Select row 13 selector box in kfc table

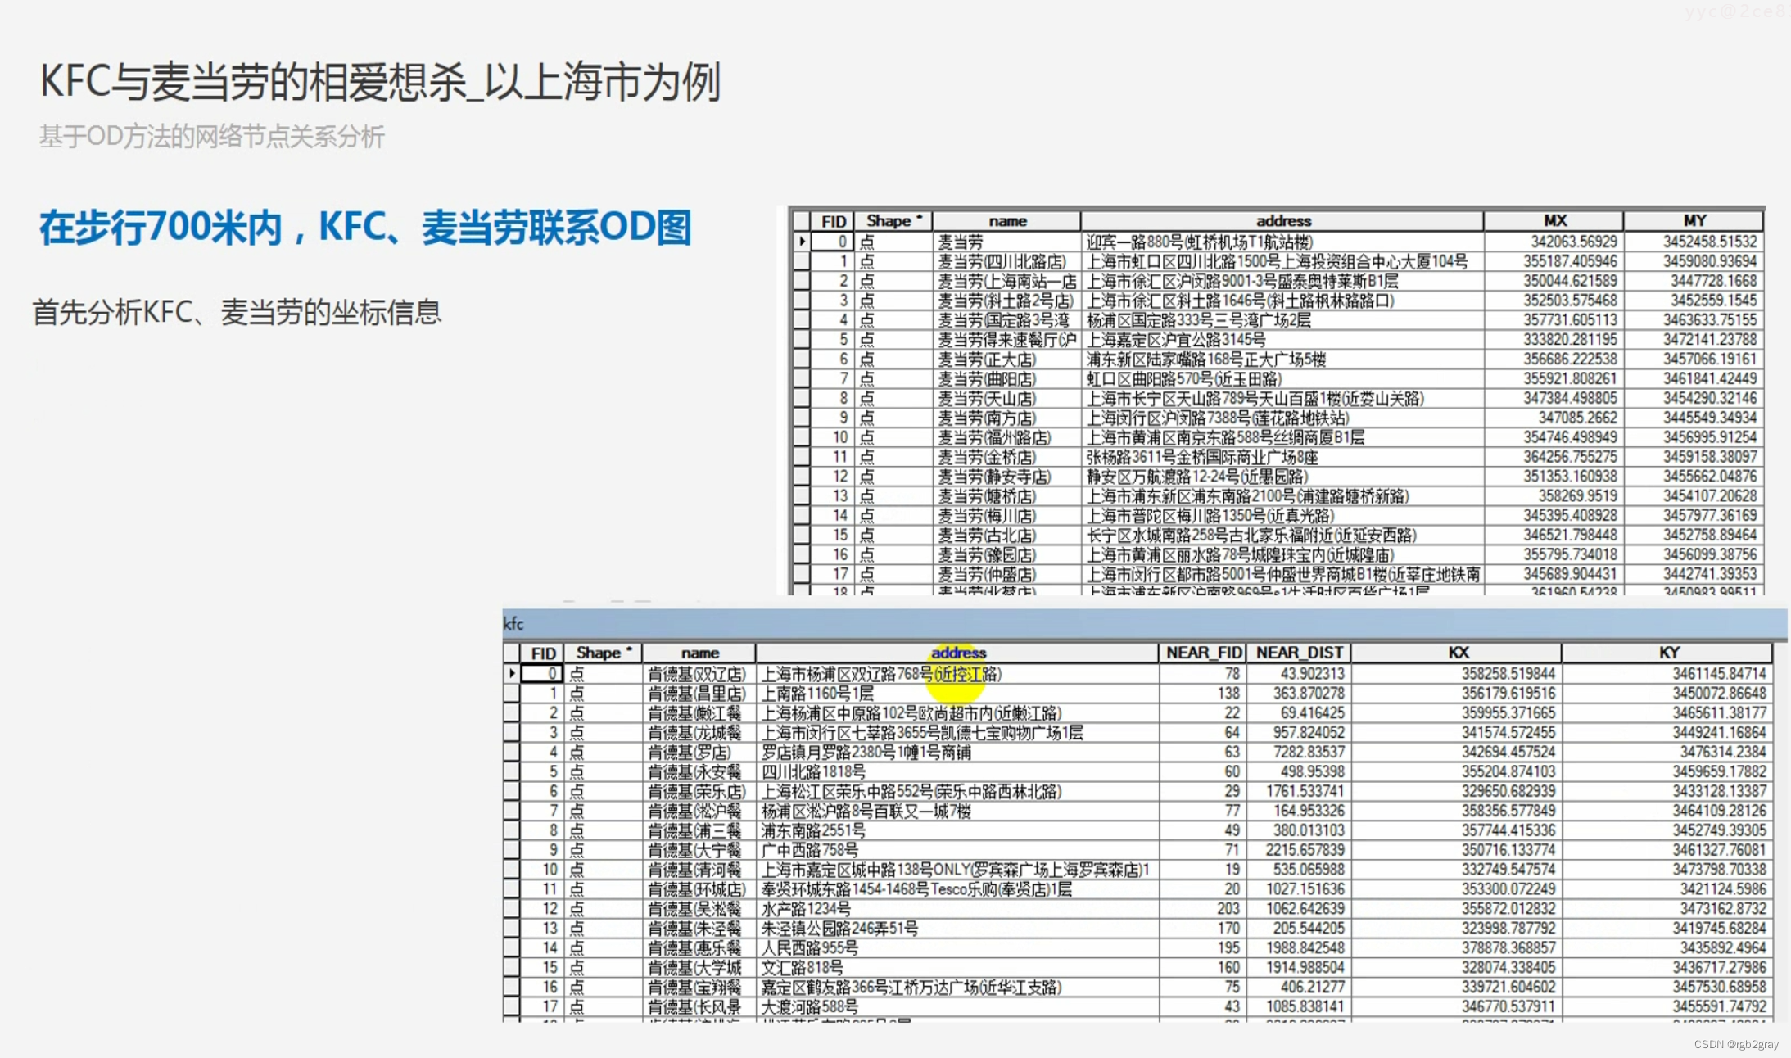point(512,928)
